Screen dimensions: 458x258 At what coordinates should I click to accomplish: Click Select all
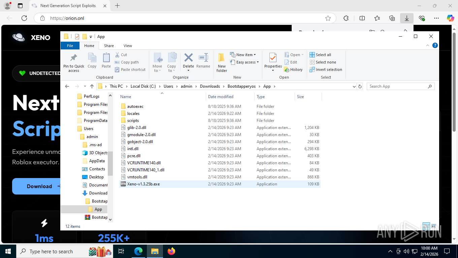tap(320, 55)
